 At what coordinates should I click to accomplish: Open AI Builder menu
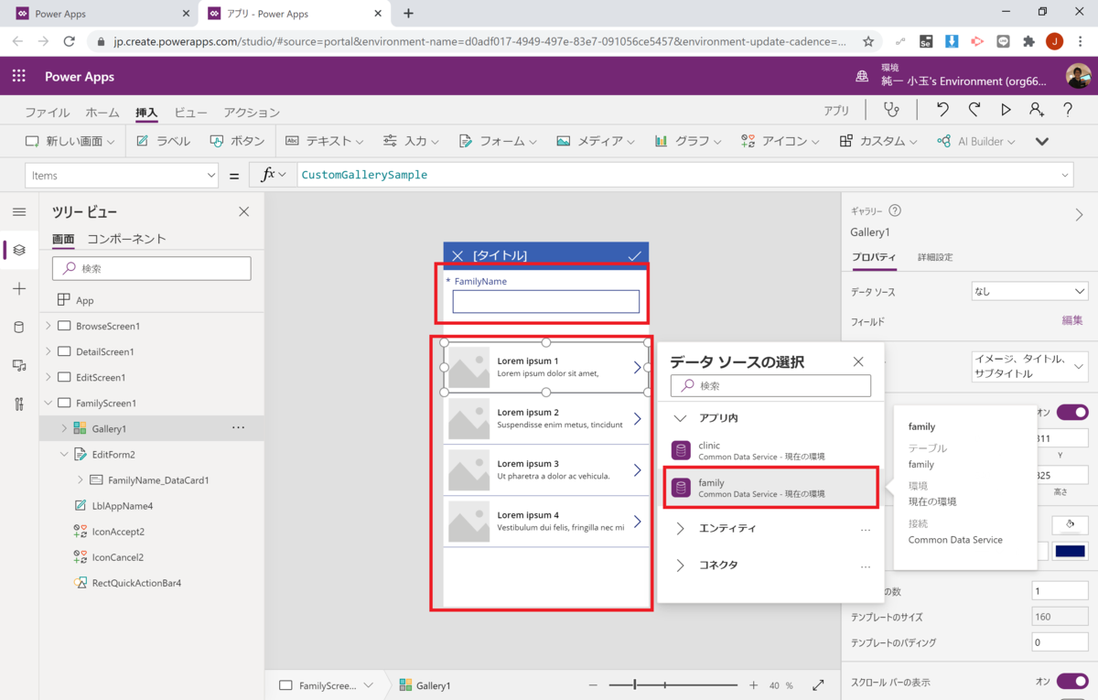976,141
